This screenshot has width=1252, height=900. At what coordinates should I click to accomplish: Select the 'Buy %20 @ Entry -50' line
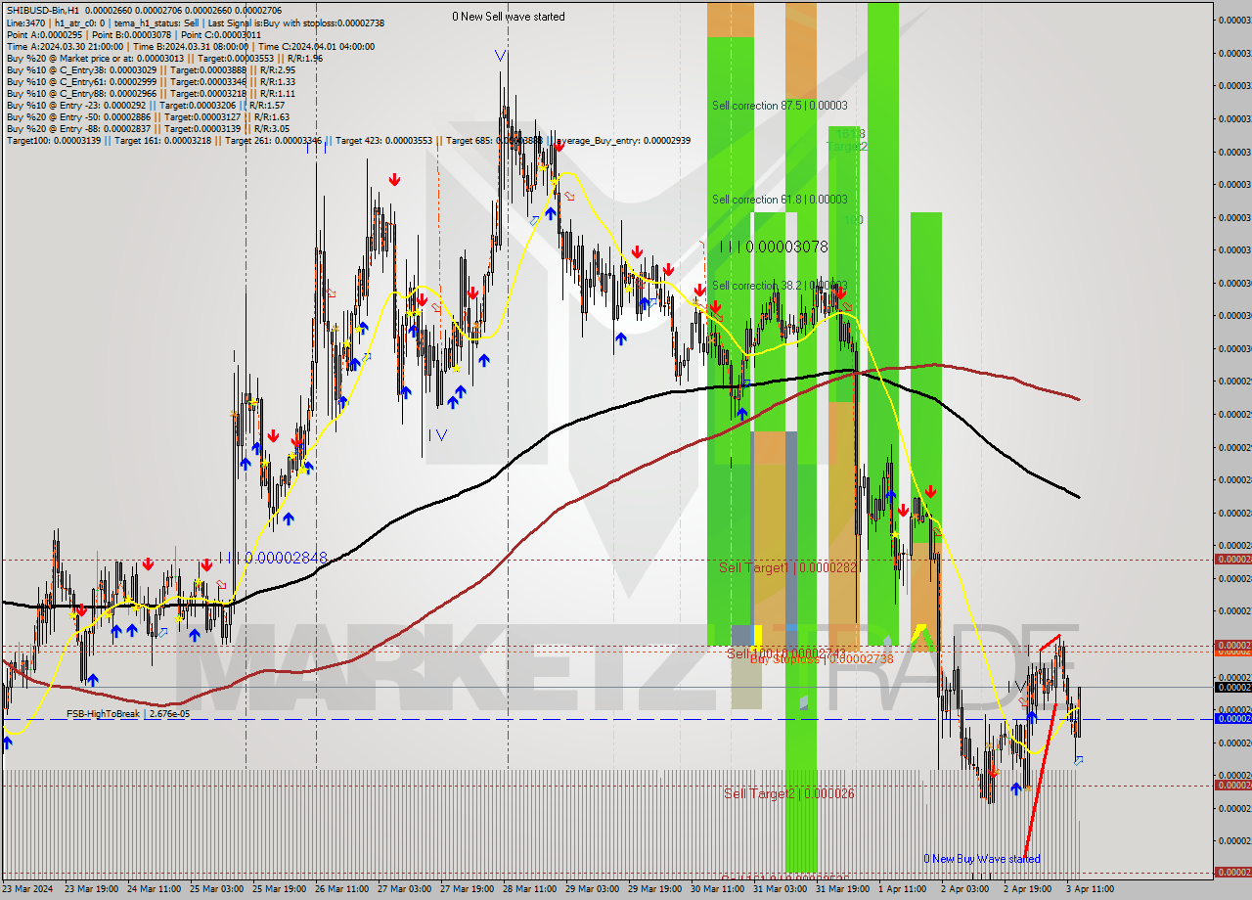pyautogui.click(x=148, y=116)
